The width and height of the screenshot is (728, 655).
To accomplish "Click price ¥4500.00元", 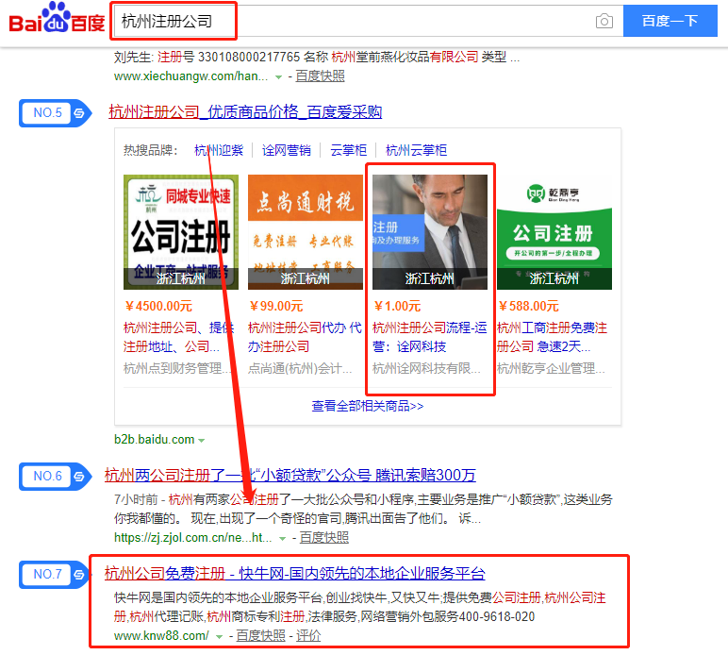I will (158, 306).
